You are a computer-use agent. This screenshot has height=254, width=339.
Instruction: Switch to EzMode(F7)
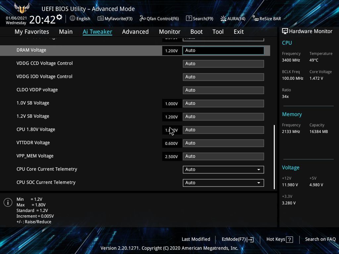tap(237, 239)
